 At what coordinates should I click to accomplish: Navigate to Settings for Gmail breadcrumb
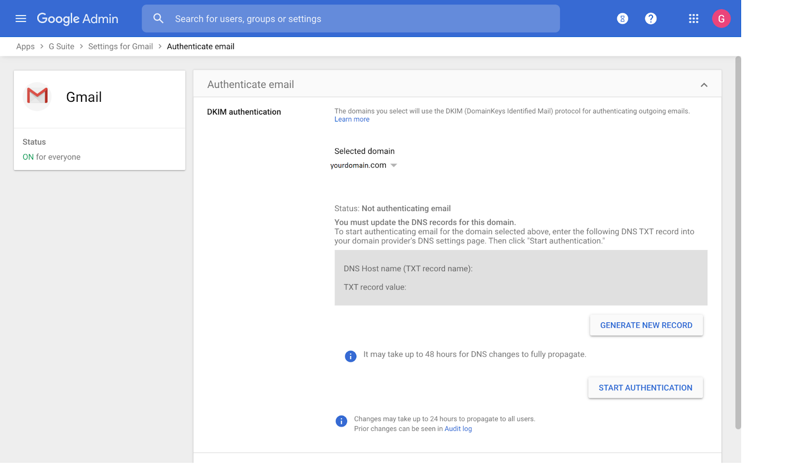[x=121, y=46]
